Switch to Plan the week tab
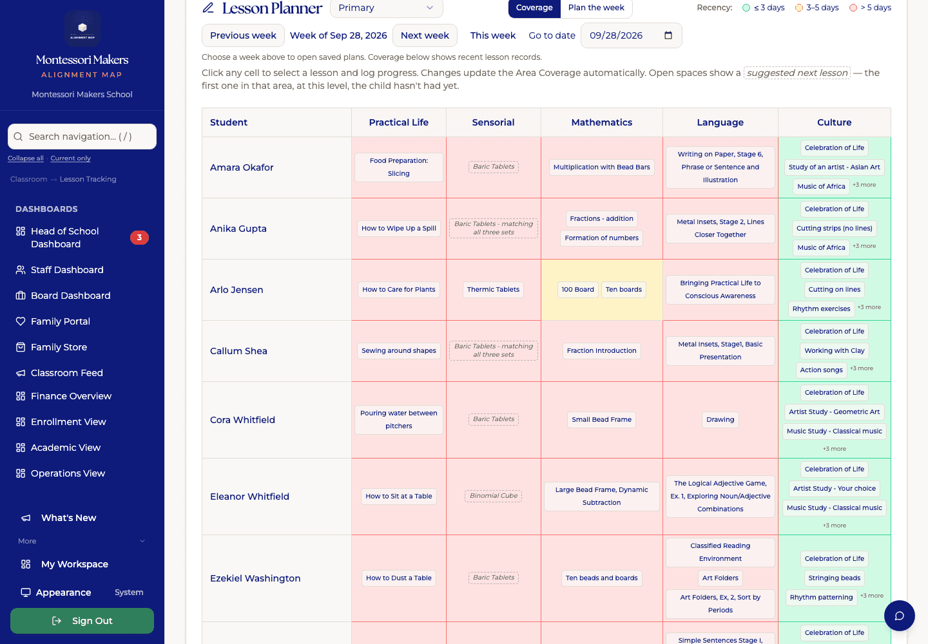This screenshot has height=644, width=928. click(x=596, y=8)
